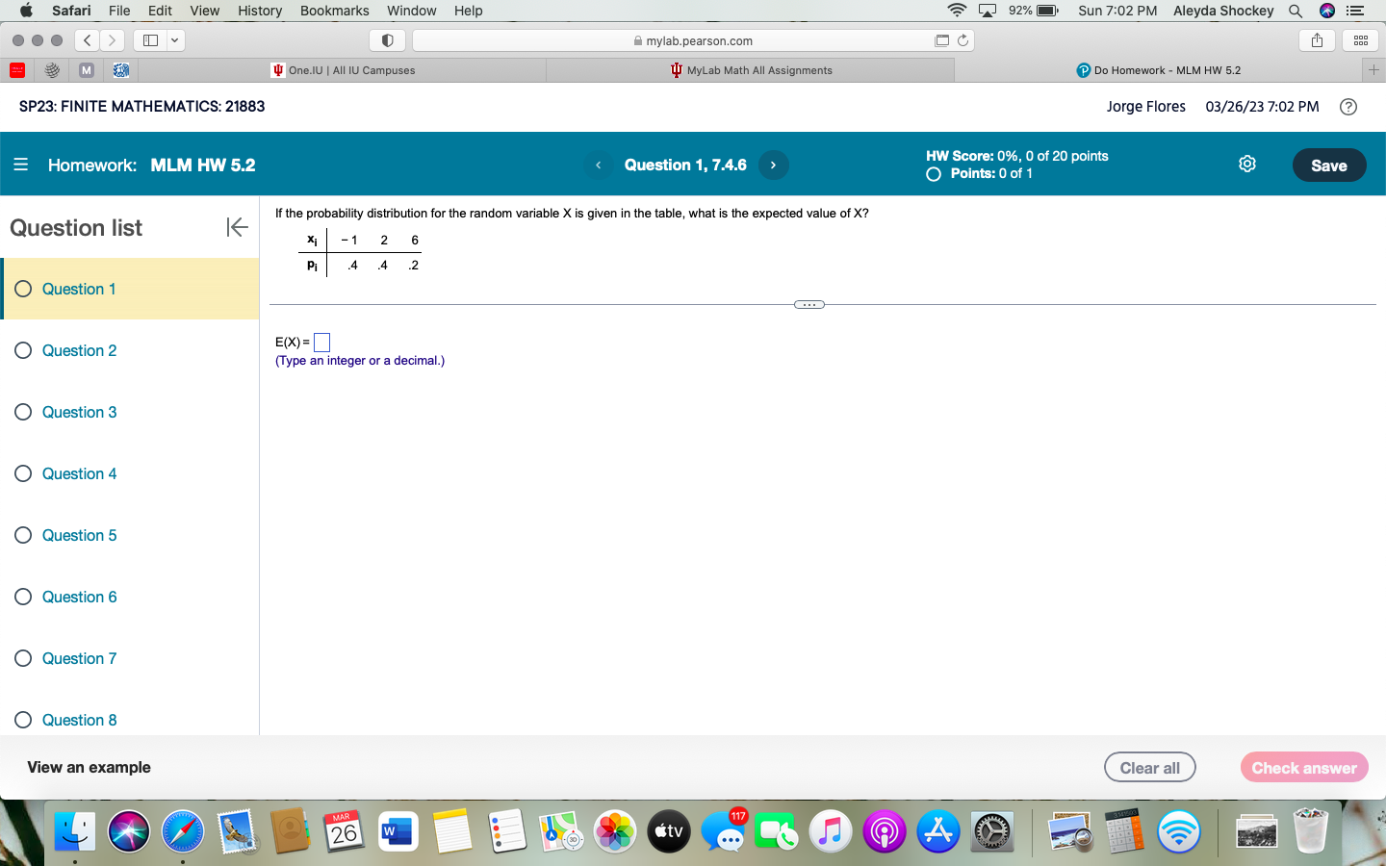Open Microsoft Word in the dock
Viewport: 1386px width, 866px height.
click(x=398, y=830)
